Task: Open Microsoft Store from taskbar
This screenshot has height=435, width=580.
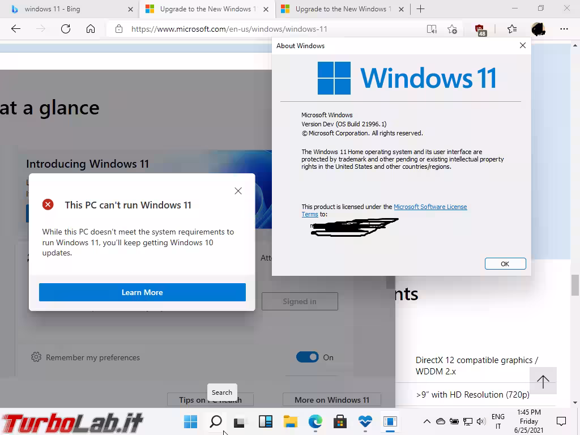Action: point(340,421)
